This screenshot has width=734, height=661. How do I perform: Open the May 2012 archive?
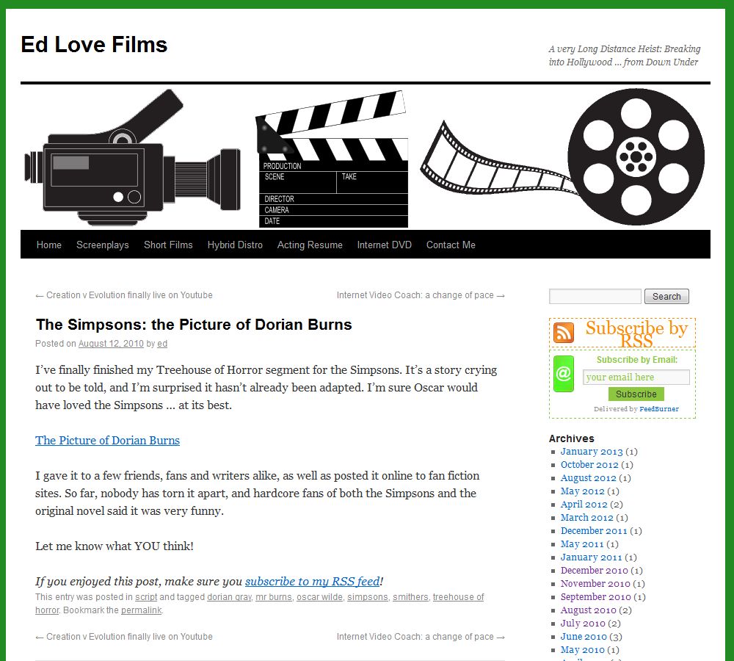point(582,491)
